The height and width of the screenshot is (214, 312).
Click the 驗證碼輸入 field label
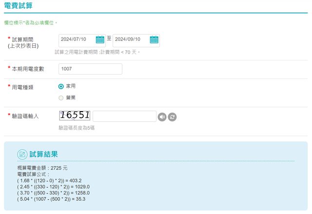(25, 116)
